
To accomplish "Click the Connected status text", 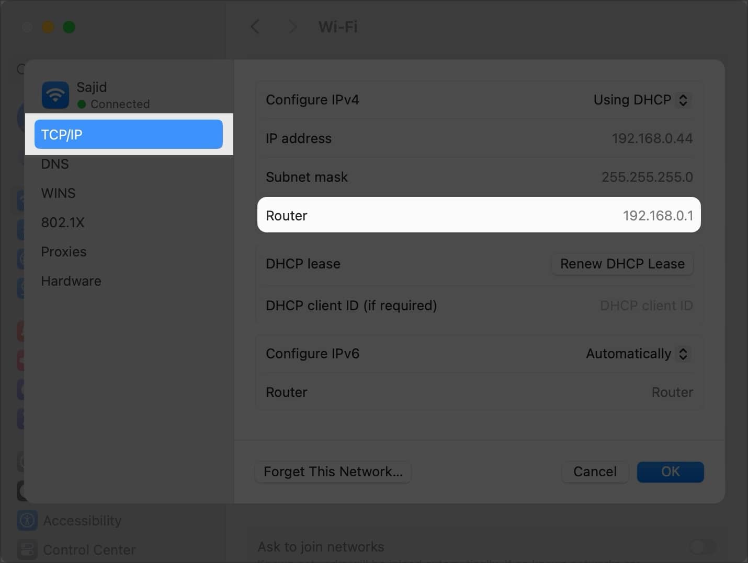I will tap(120, 104).
